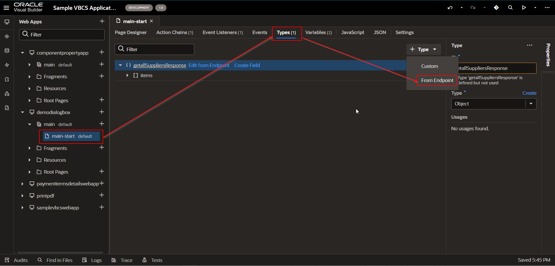Image resolution: width=555 pixels, height=266 pixels.
Task: Expand the paymenttermsdetailswebapp node
Action: 22,184
